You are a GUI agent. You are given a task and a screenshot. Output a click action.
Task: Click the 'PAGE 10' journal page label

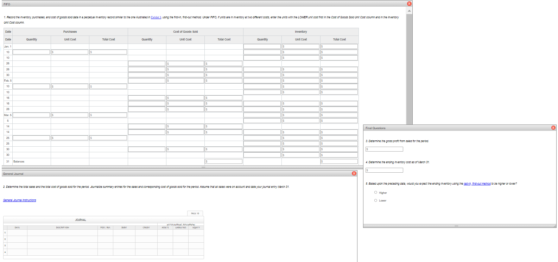tap(195, 213)
